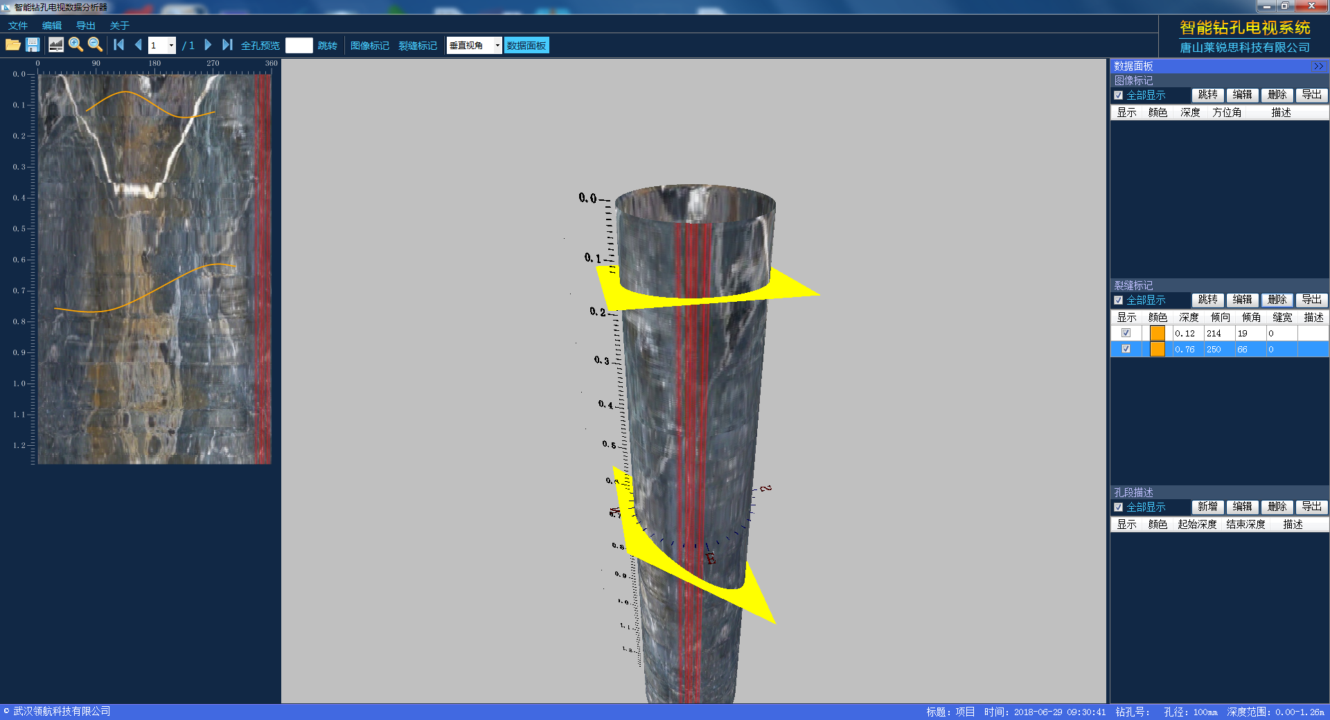This screenshot has width=1330, height=720.
Task: Jump to last page arrow icon
Action: (227, 45)
